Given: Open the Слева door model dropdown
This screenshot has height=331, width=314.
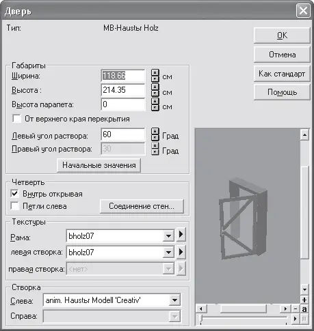Looking at the screenshot, I should click(174, 300).
